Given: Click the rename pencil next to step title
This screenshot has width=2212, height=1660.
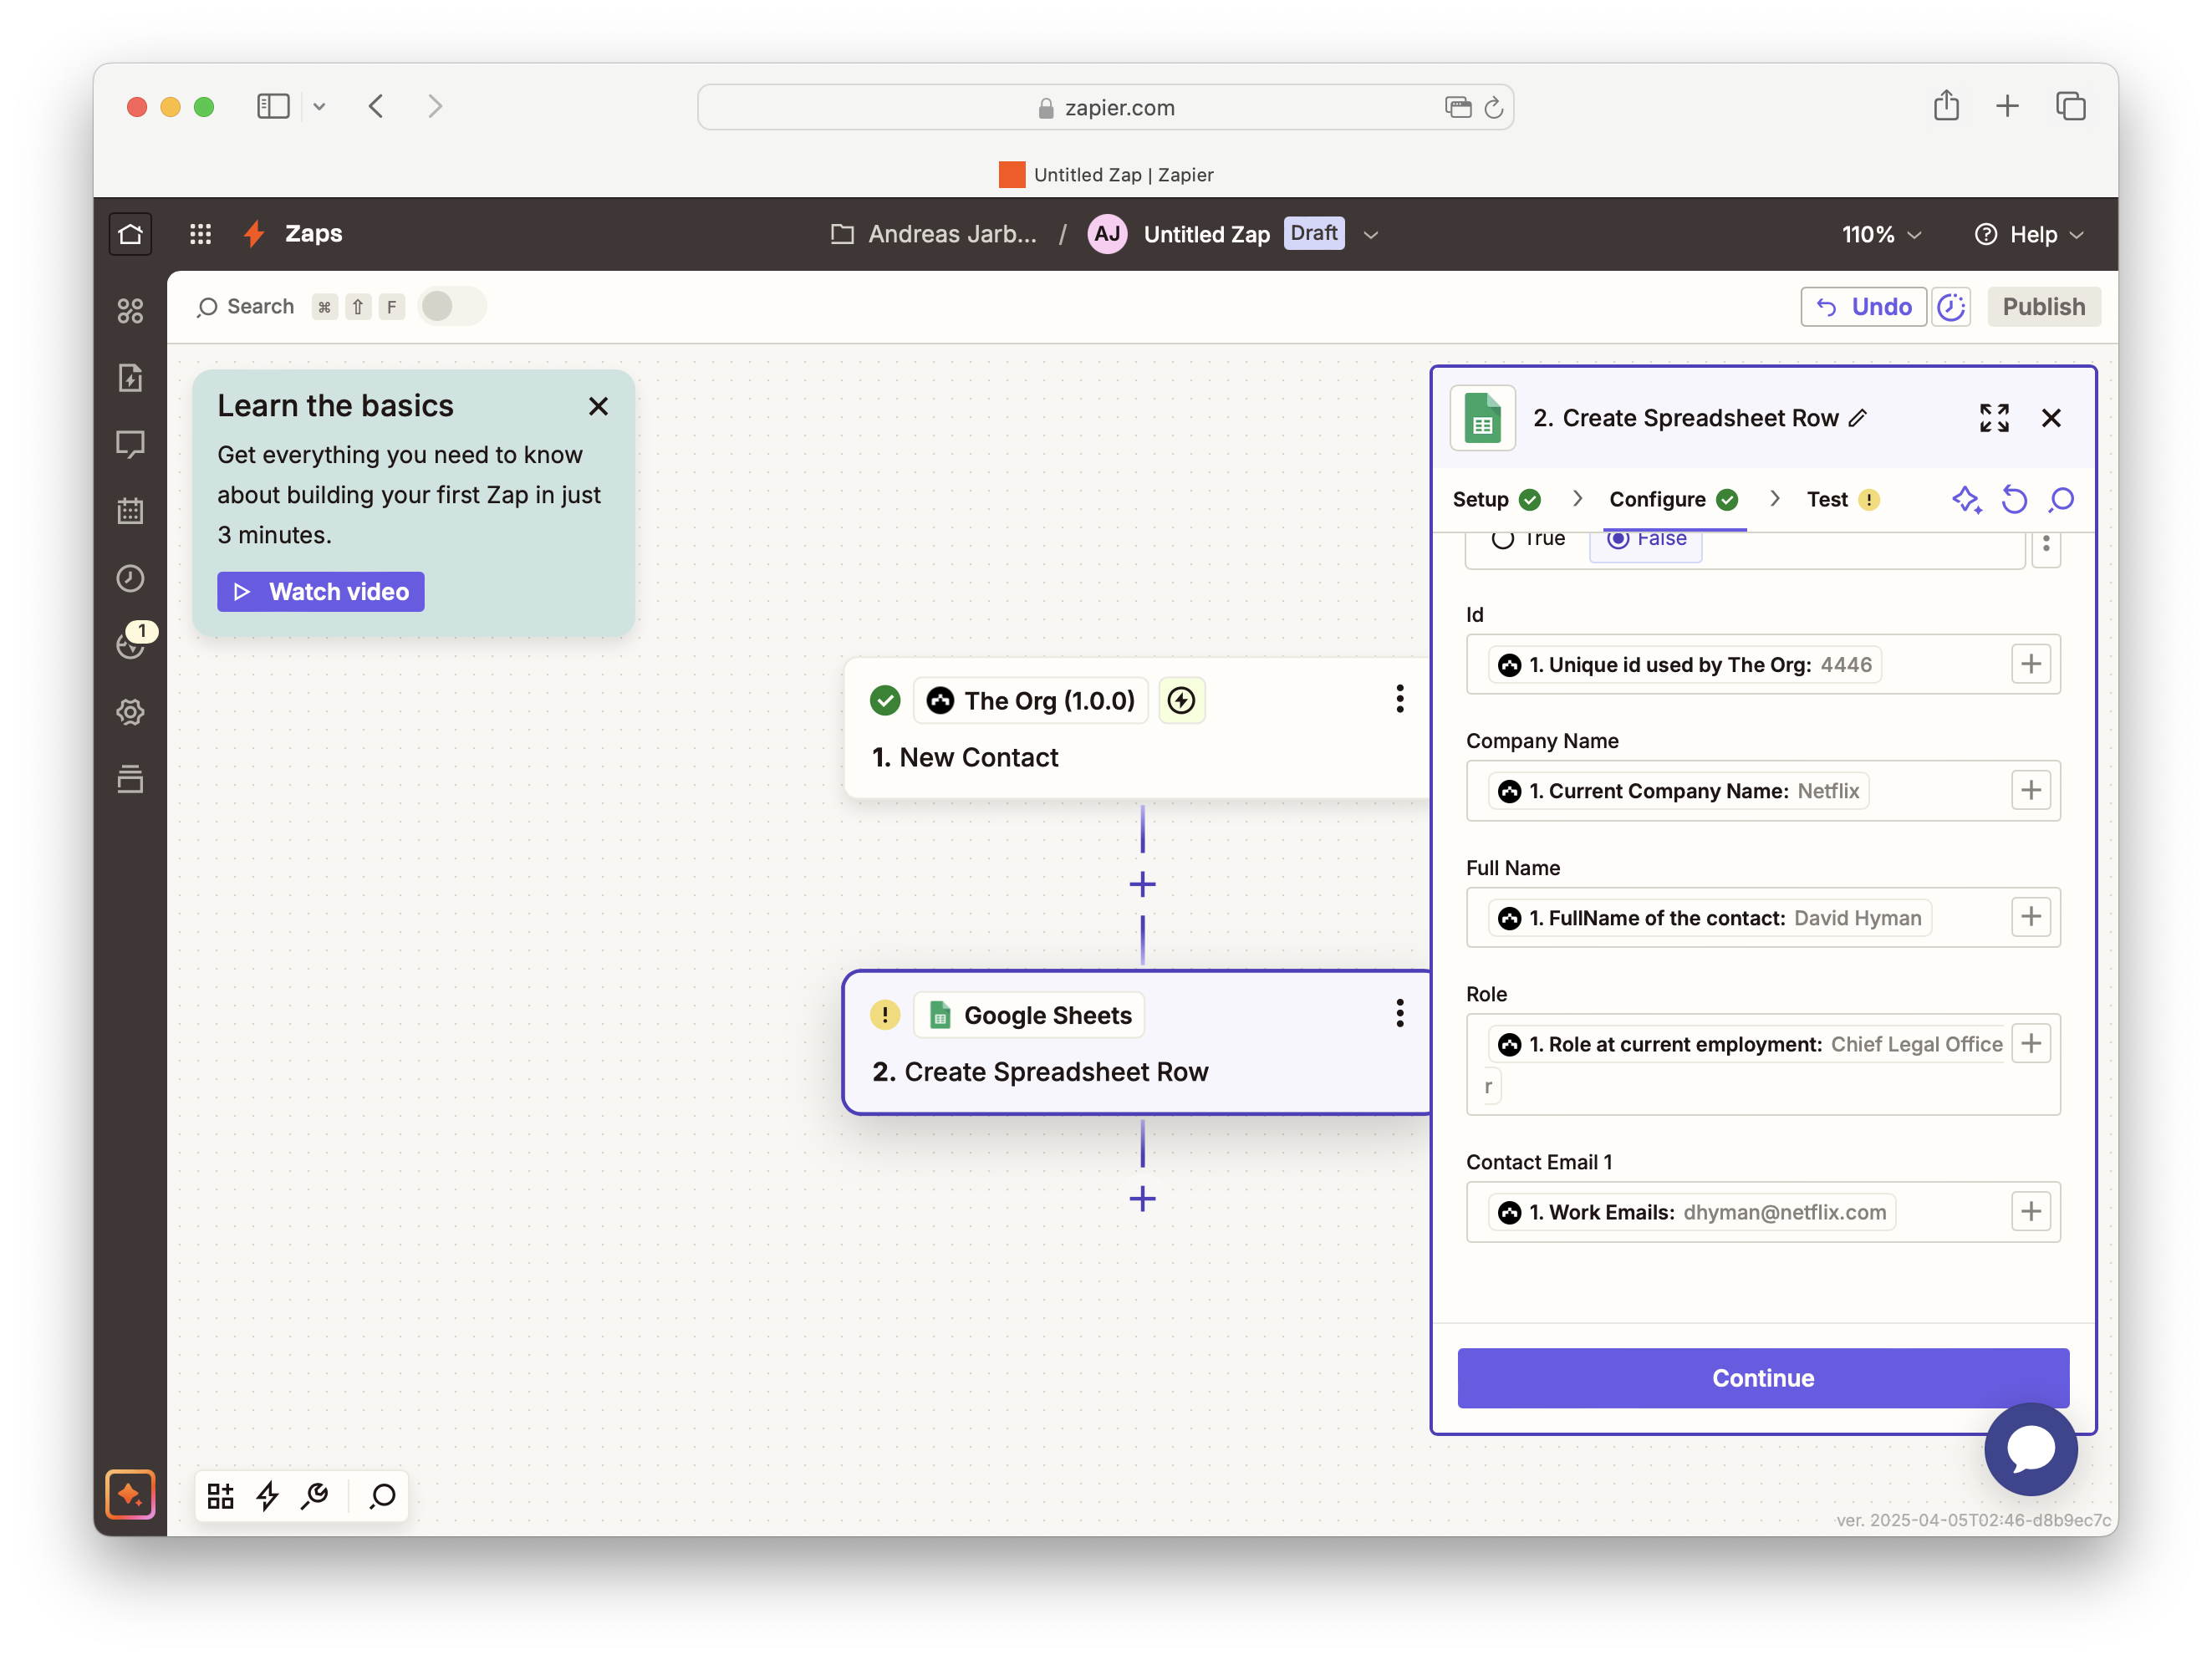Looking at the screenshot, I should 1858,418.
